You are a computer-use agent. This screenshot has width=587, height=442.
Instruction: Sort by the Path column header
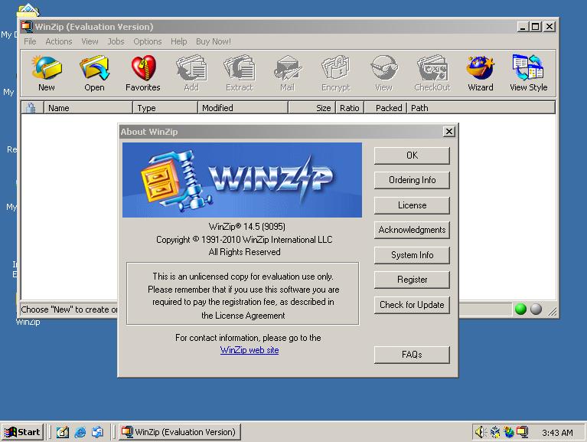[481, 108]
